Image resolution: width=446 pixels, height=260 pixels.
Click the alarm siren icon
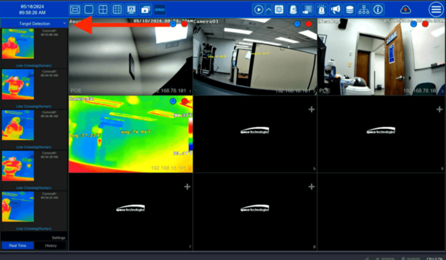click(321, 10)
